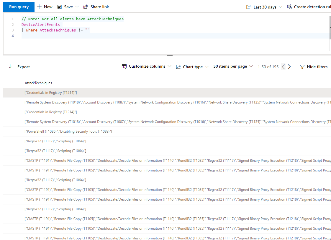Click the Save floppy disk icon
This screenshot has height=240, width=331.
60,7
